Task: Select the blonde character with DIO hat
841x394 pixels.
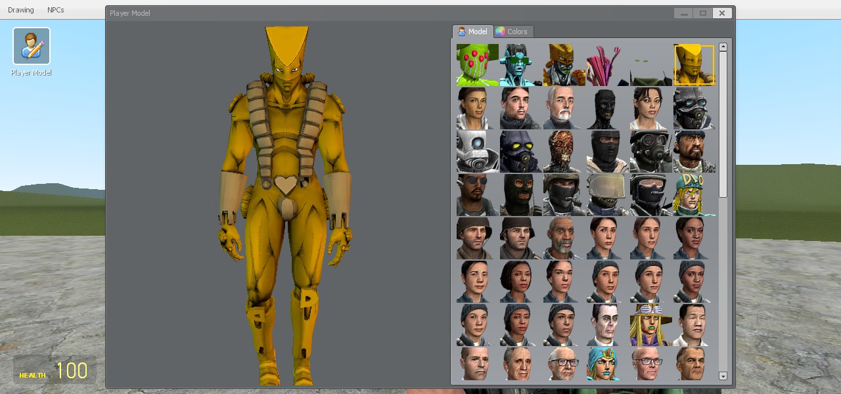Action: [x=694, y=195]
